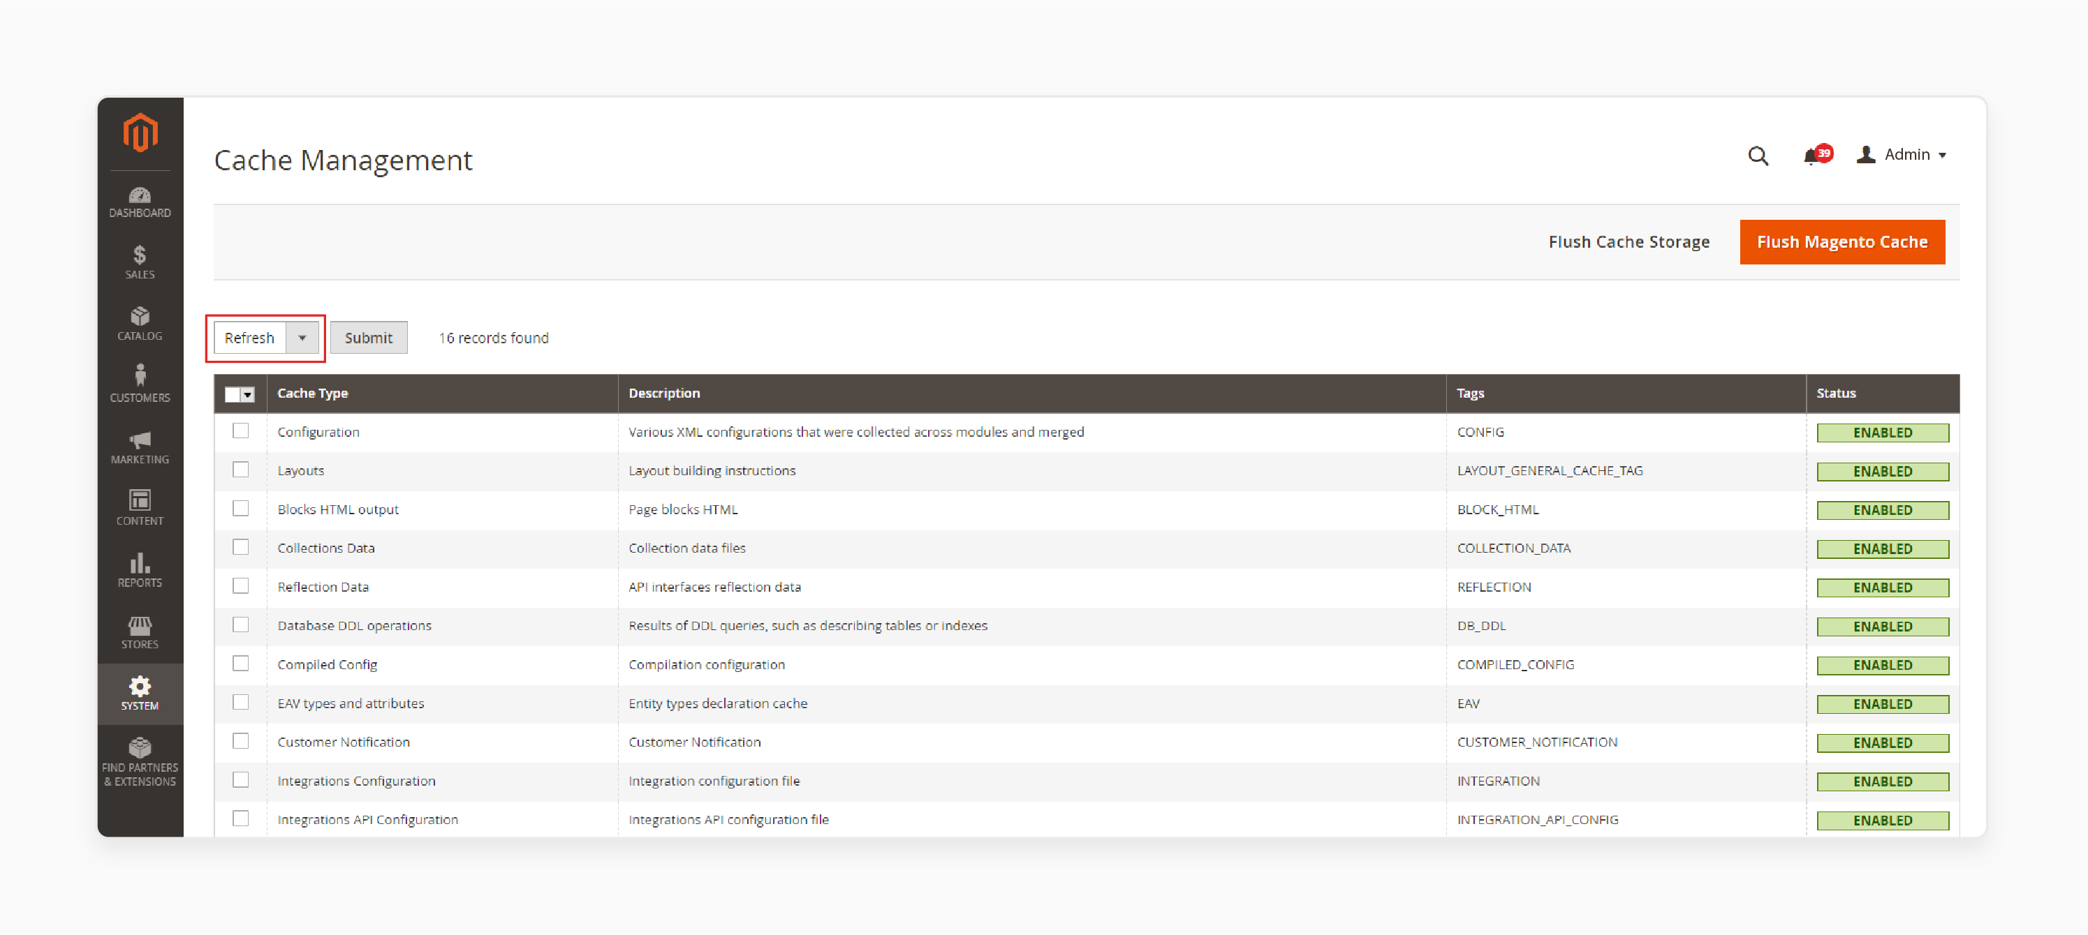Click the Magento logo icon
The image size is (2088, 935).
point(140,132)
